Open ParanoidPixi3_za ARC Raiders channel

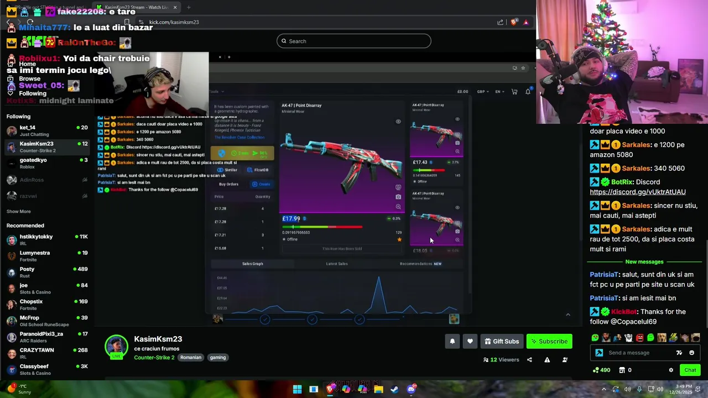[x=47, y=337]
